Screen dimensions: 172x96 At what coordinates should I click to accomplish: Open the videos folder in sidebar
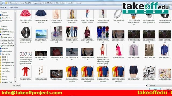pyautogui.click(x=4, y=79)
